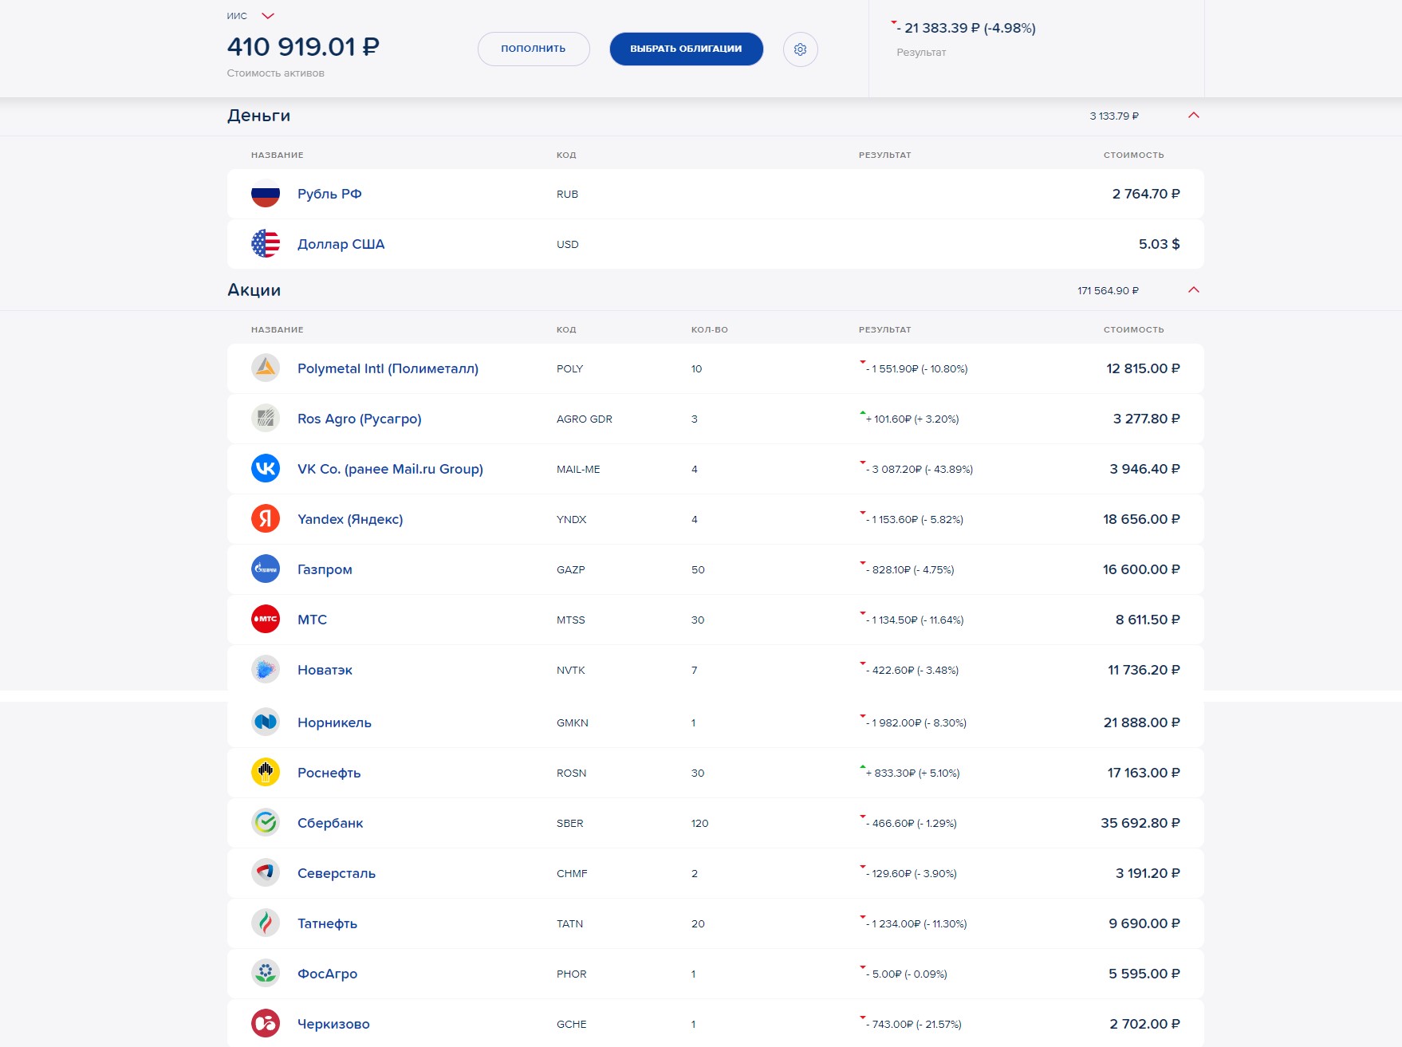Collapse the Деньги section chevron
1402x1047 pixels.
(x=1194, y=116)
